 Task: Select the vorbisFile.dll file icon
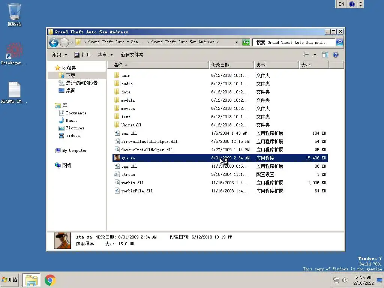pyautogui.click(x=117, y=191)
